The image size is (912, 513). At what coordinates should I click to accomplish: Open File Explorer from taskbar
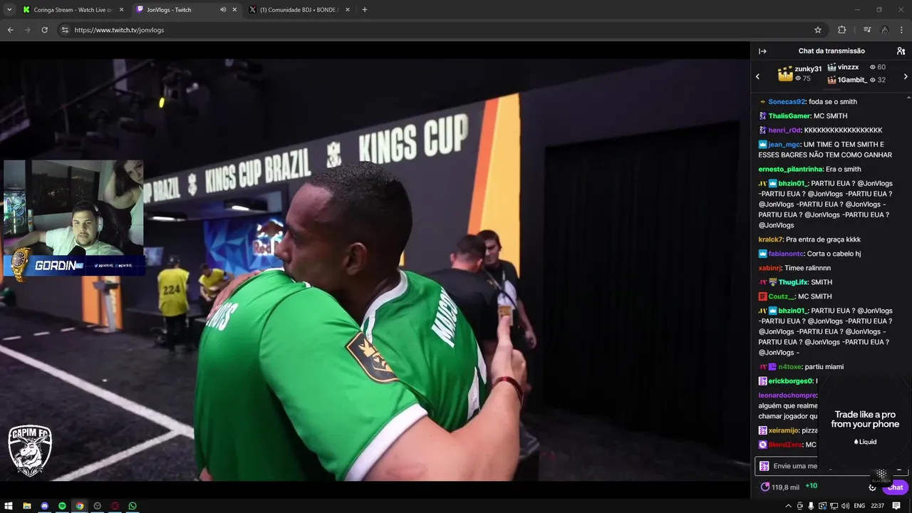click(x=26, y=506)
